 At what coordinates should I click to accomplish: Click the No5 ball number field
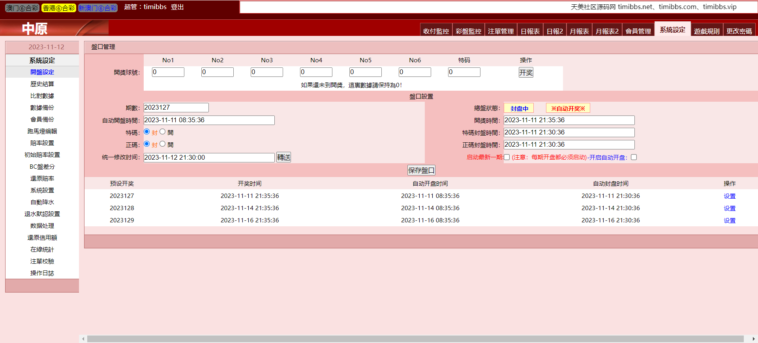pos(366,72)
